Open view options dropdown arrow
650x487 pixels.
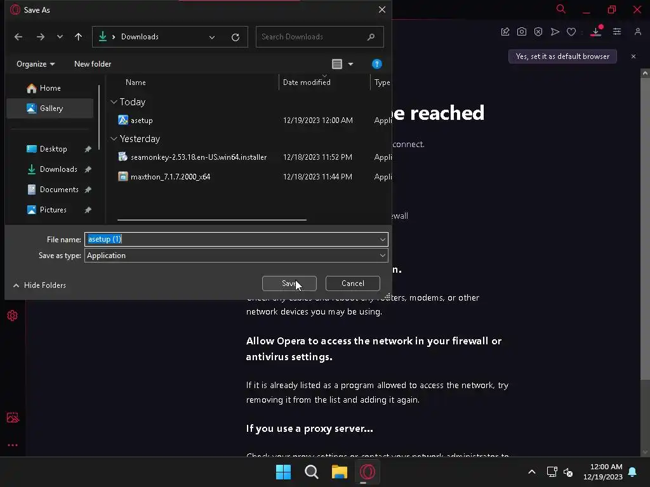[350, 64]
